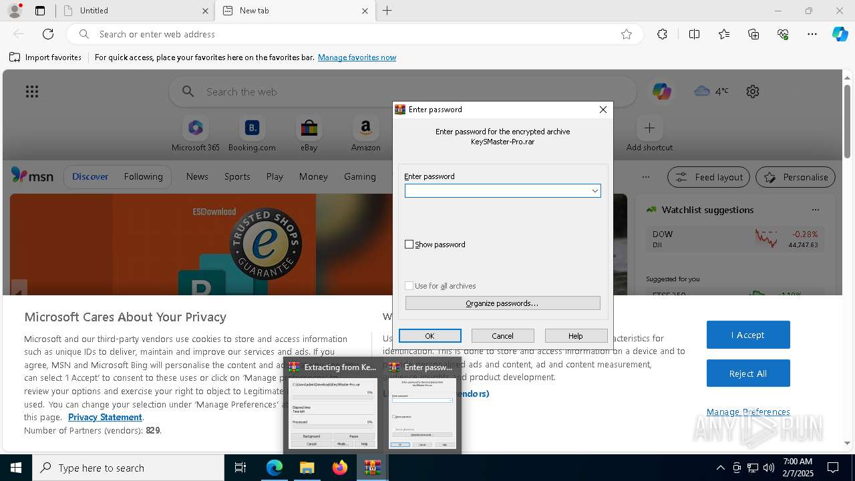Open page settings gear icon
This screenshot has height=481, width=855.
coord(753,92)
